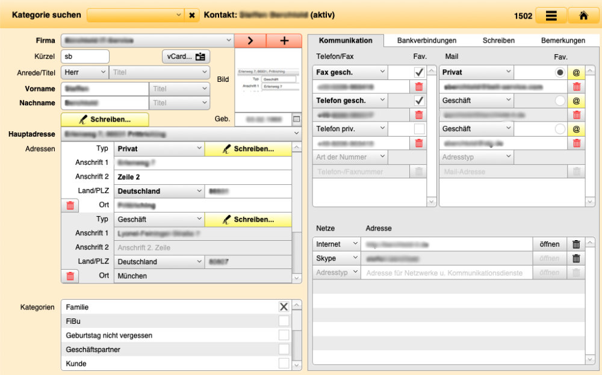602x375 pixels.
Task: Click the Kürzel input field
Action: [85, 57]
